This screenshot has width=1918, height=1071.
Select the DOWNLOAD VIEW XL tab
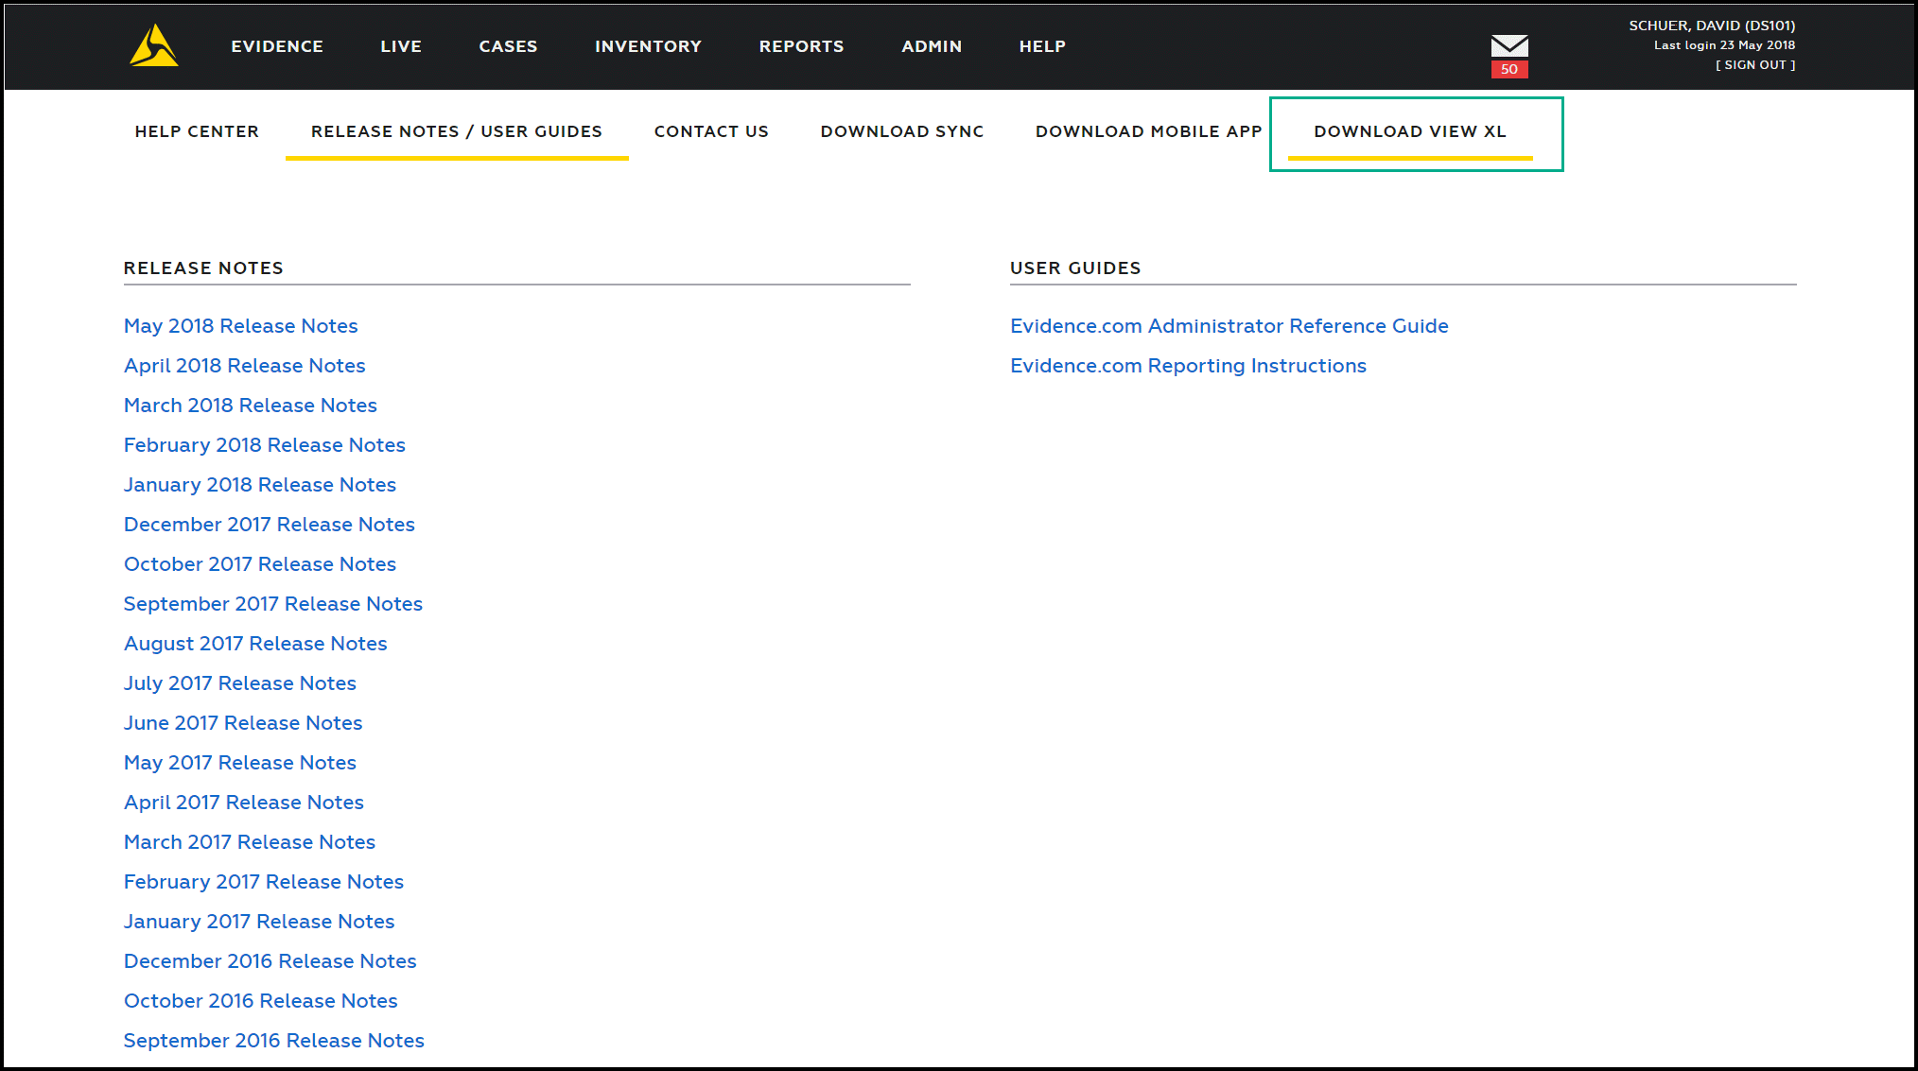click(x=1409, y=131)
